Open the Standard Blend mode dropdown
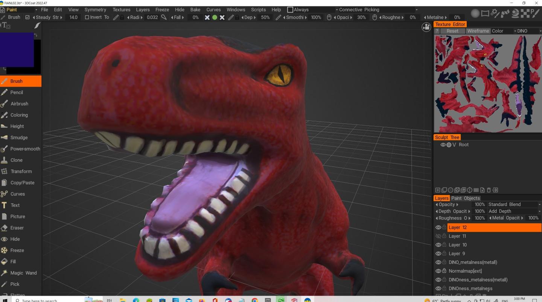 pyautogui.click(x=514, y=204)
